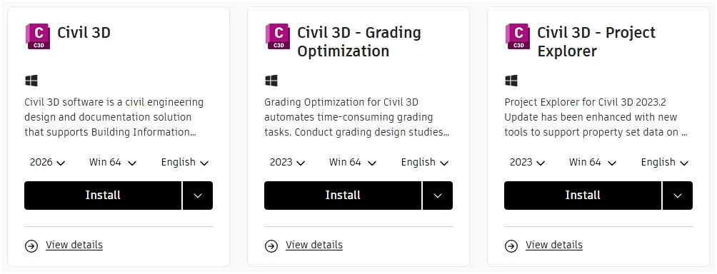Install Civil 3D - Project Explorer
This screenshot has height=274, width=717.
point(583,196)
